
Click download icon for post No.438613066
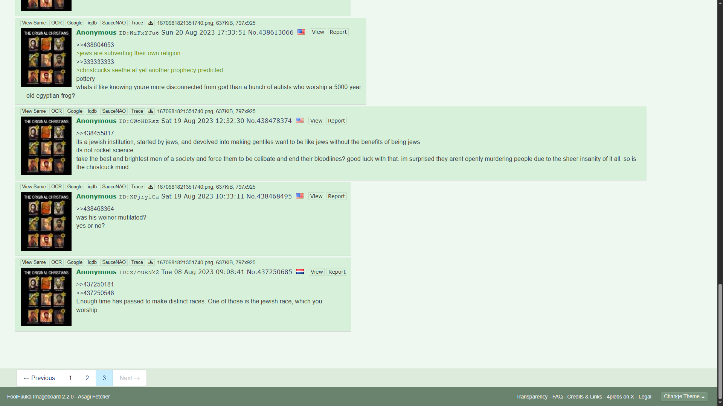[x=151, y=23]
